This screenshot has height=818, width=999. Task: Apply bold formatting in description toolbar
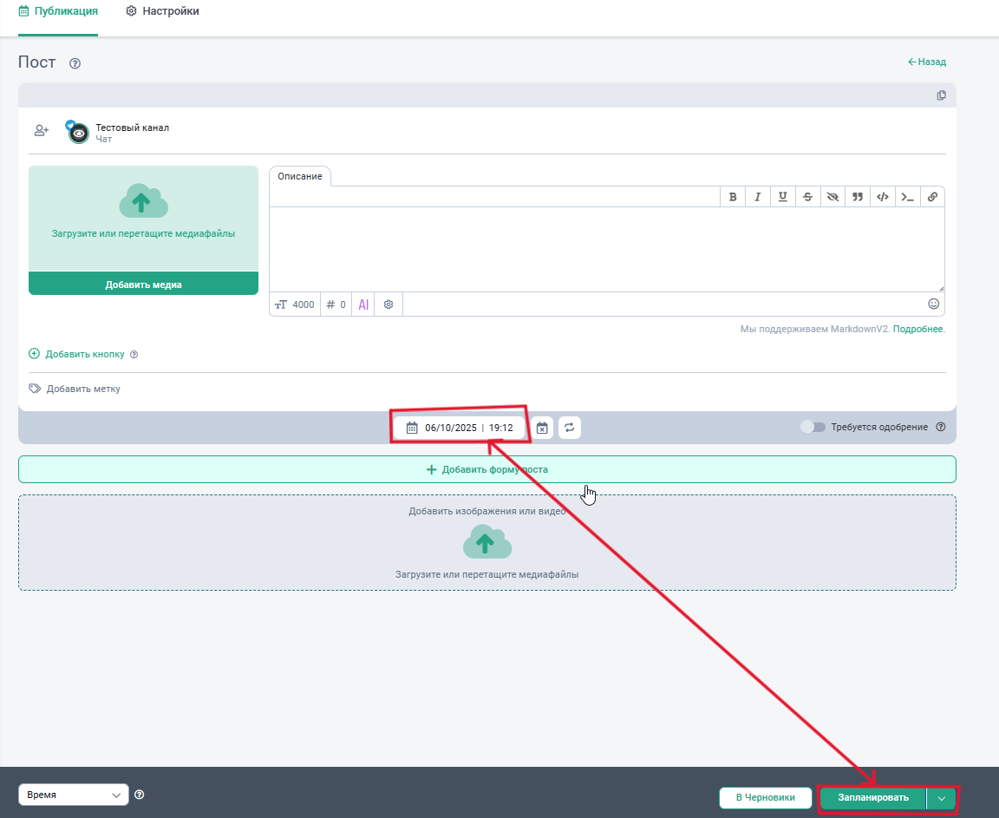(733, 197)
